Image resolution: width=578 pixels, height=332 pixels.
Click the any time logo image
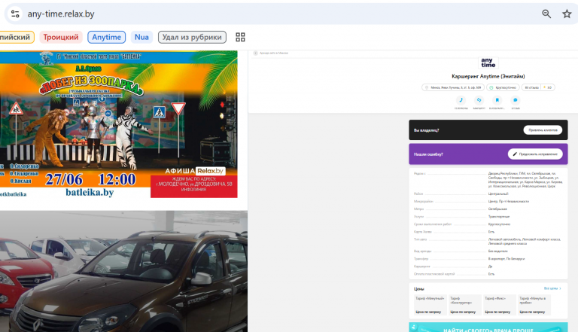[488, 62]
